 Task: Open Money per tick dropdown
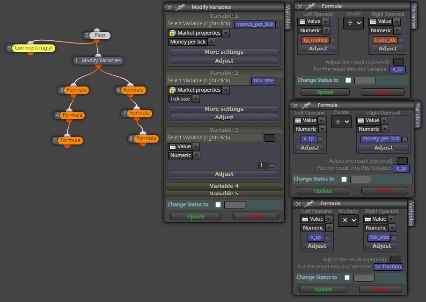click(212, 42)
